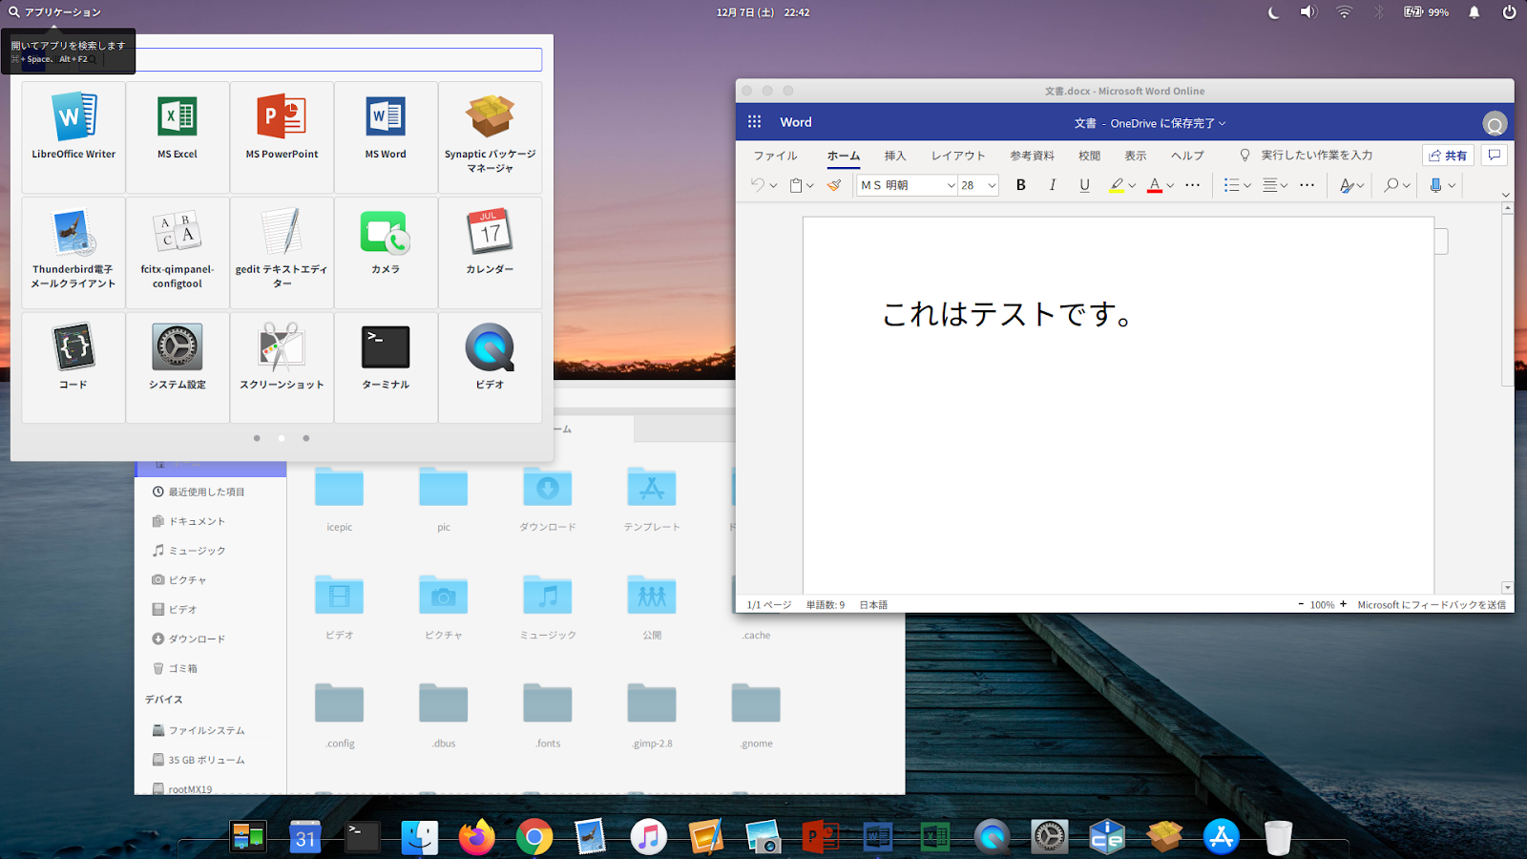Expand the bullet list style arrow

tap(1247, 185)
